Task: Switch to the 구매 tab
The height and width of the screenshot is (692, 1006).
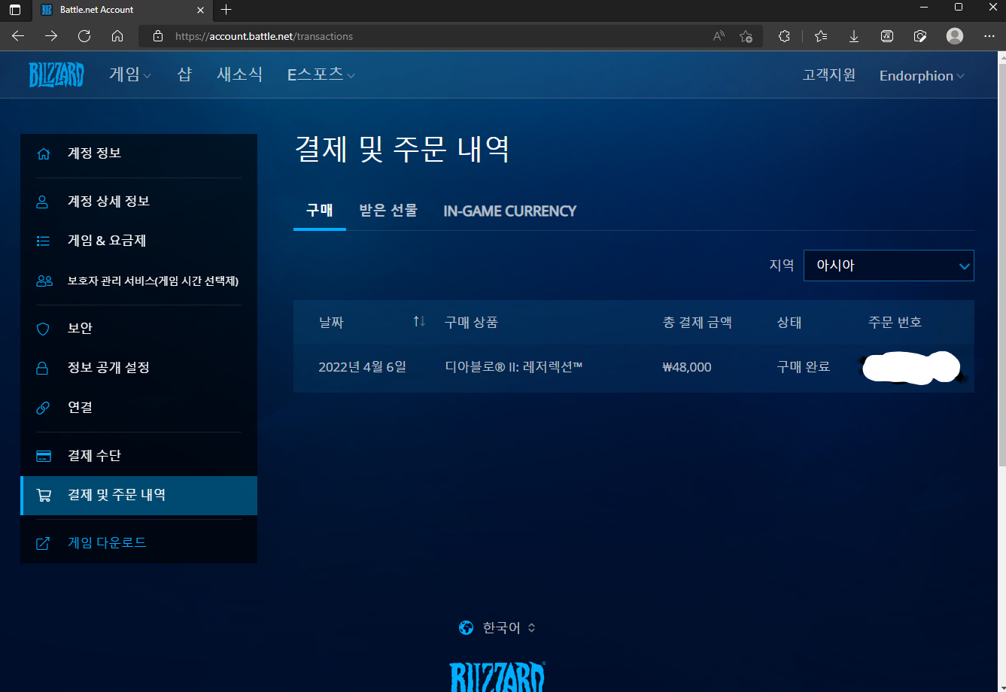Action: [320, 211]
